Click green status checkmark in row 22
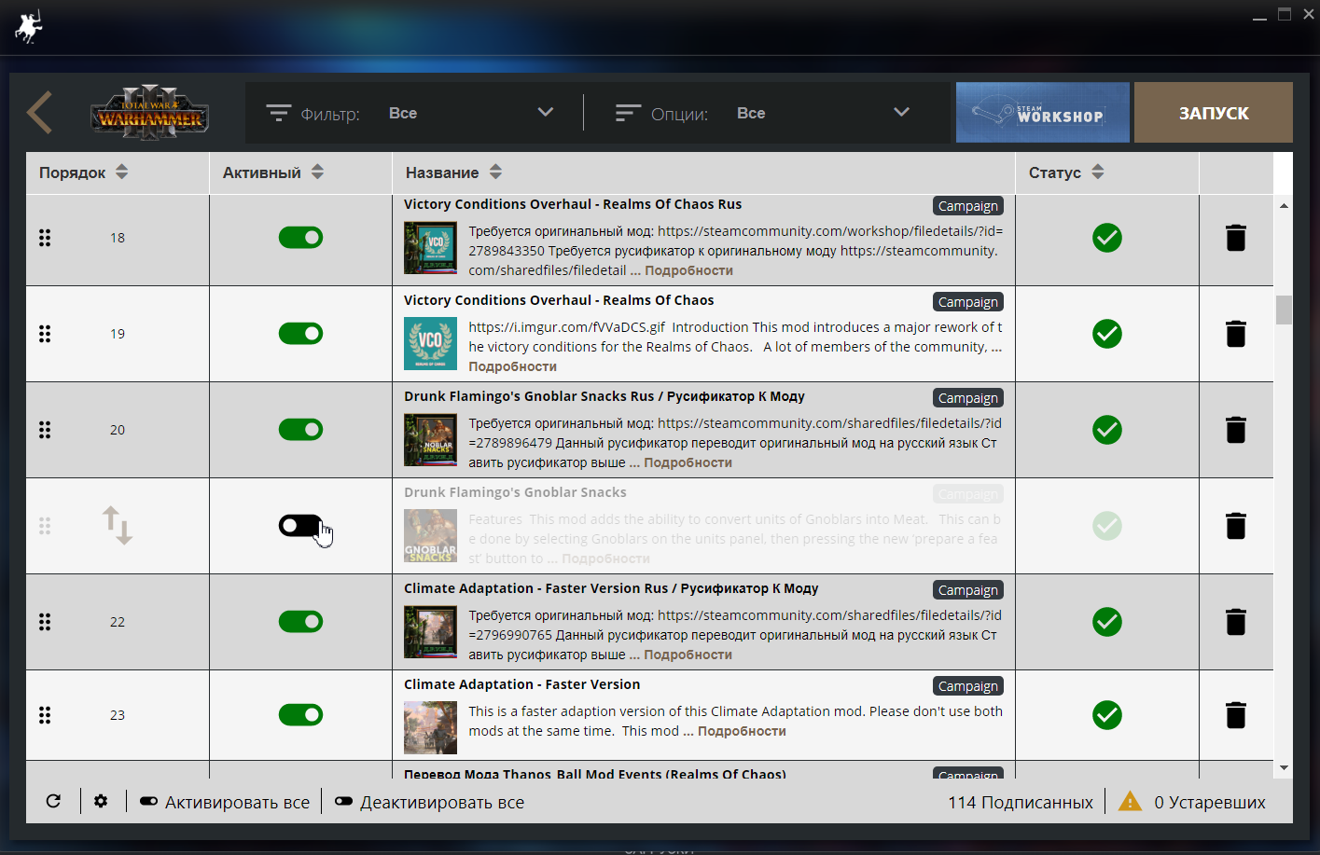This screenshot has height=855, width=1320. coord(1107,622)
